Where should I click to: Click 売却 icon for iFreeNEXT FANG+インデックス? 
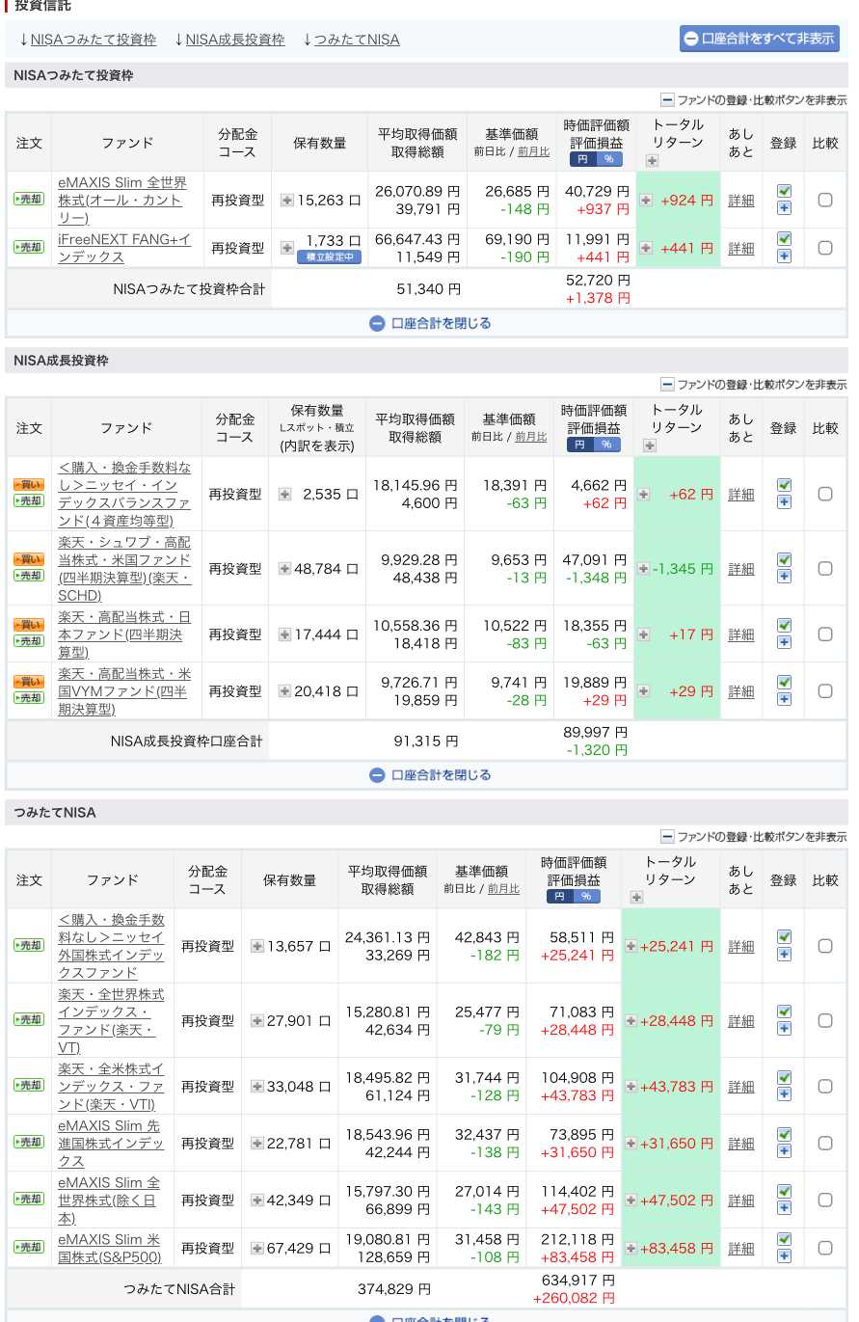tap(29, 248)
